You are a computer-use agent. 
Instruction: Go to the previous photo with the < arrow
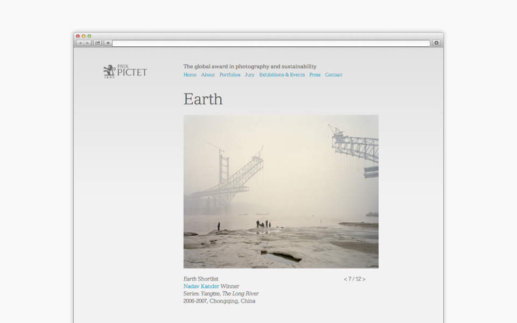[345, 279]
